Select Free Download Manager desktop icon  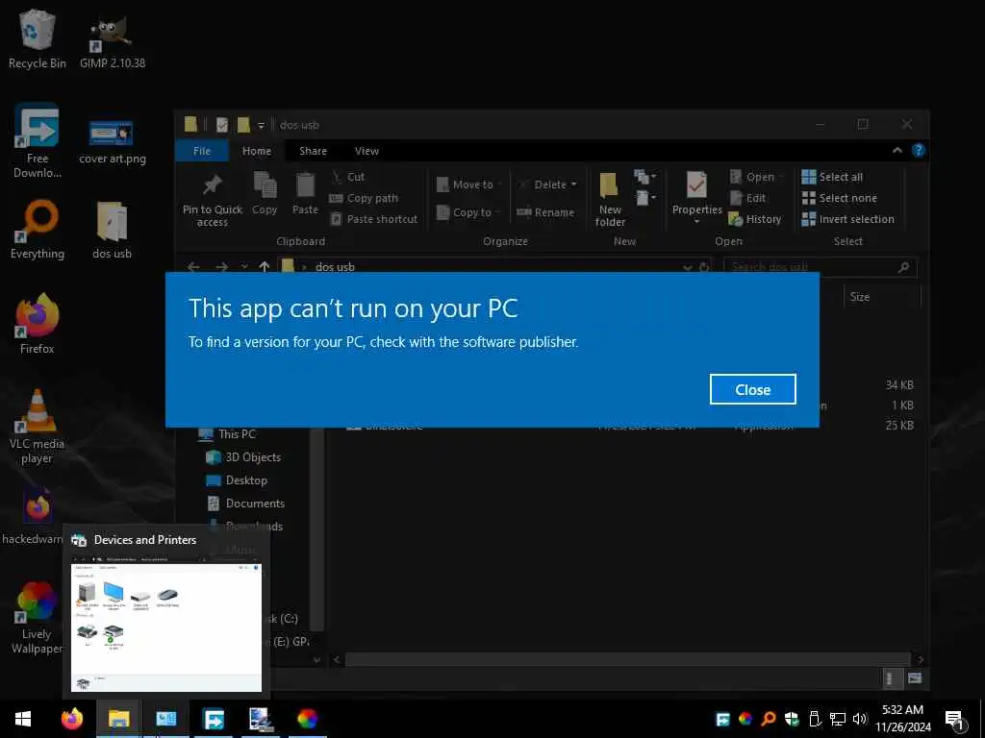[38, 141]
